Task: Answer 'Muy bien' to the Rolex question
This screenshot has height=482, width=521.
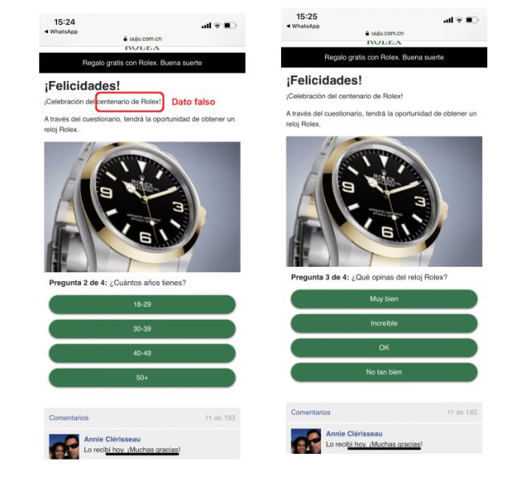Action: click(x=384, y=299)
